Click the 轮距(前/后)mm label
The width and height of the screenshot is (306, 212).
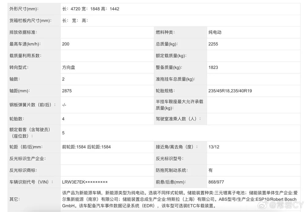click(26, 147)
